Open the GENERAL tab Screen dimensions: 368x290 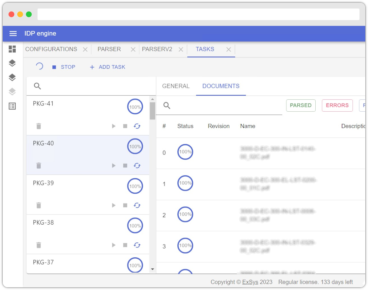coord(176,86)
